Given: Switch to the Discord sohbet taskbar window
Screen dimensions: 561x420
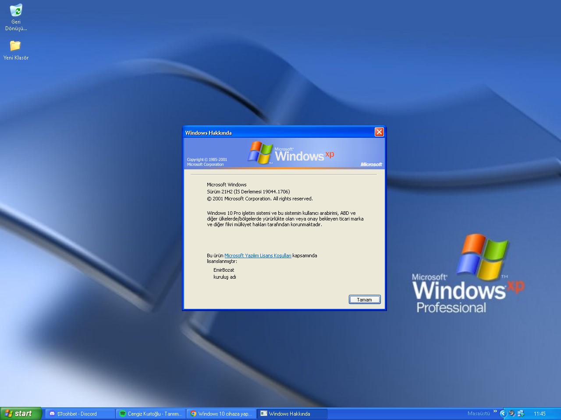Looking at the screenshot, I should (x=80, y=413).
